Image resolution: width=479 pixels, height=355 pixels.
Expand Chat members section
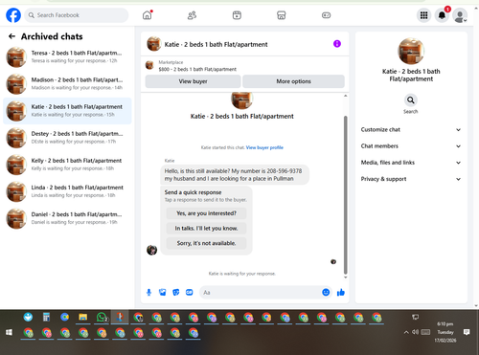[x=411, y=146]
